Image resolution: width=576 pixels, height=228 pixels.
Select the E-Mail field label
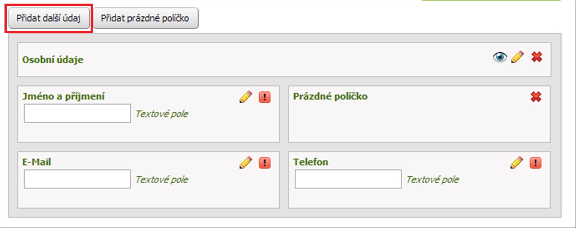click(37, 162)
